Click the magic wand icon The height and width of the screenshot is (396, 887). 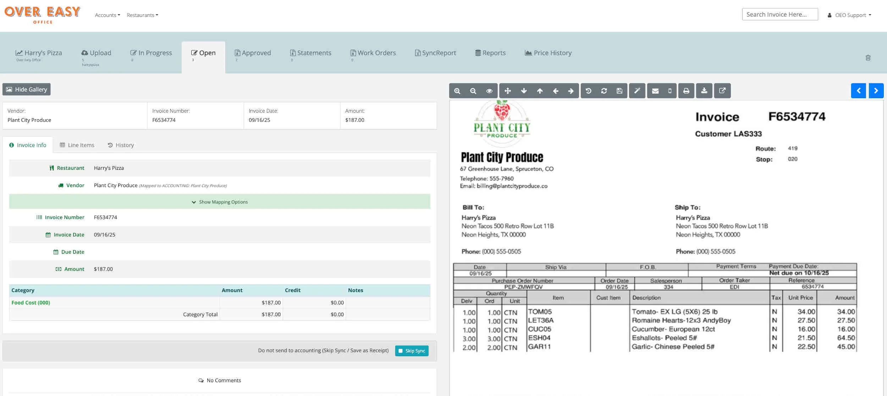point(637,91)
